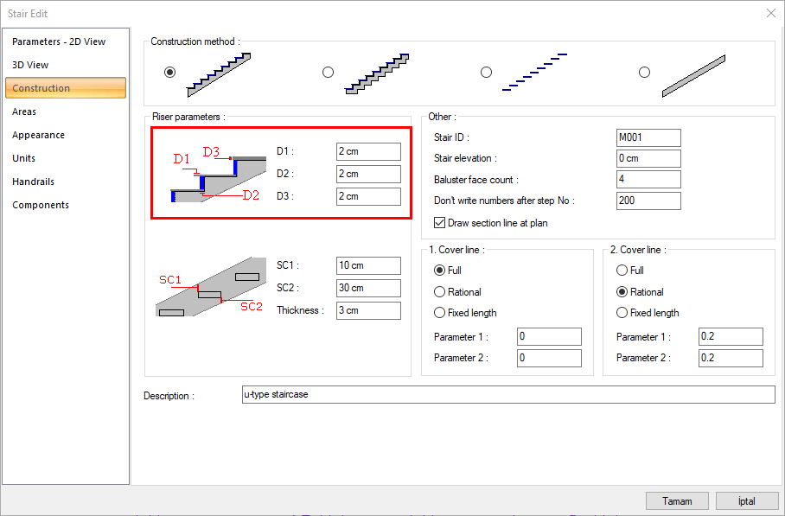Select Rational under 1. Cover line
Image resolution: width=785 pixels, height=516 pixels.
click(440, 292)
